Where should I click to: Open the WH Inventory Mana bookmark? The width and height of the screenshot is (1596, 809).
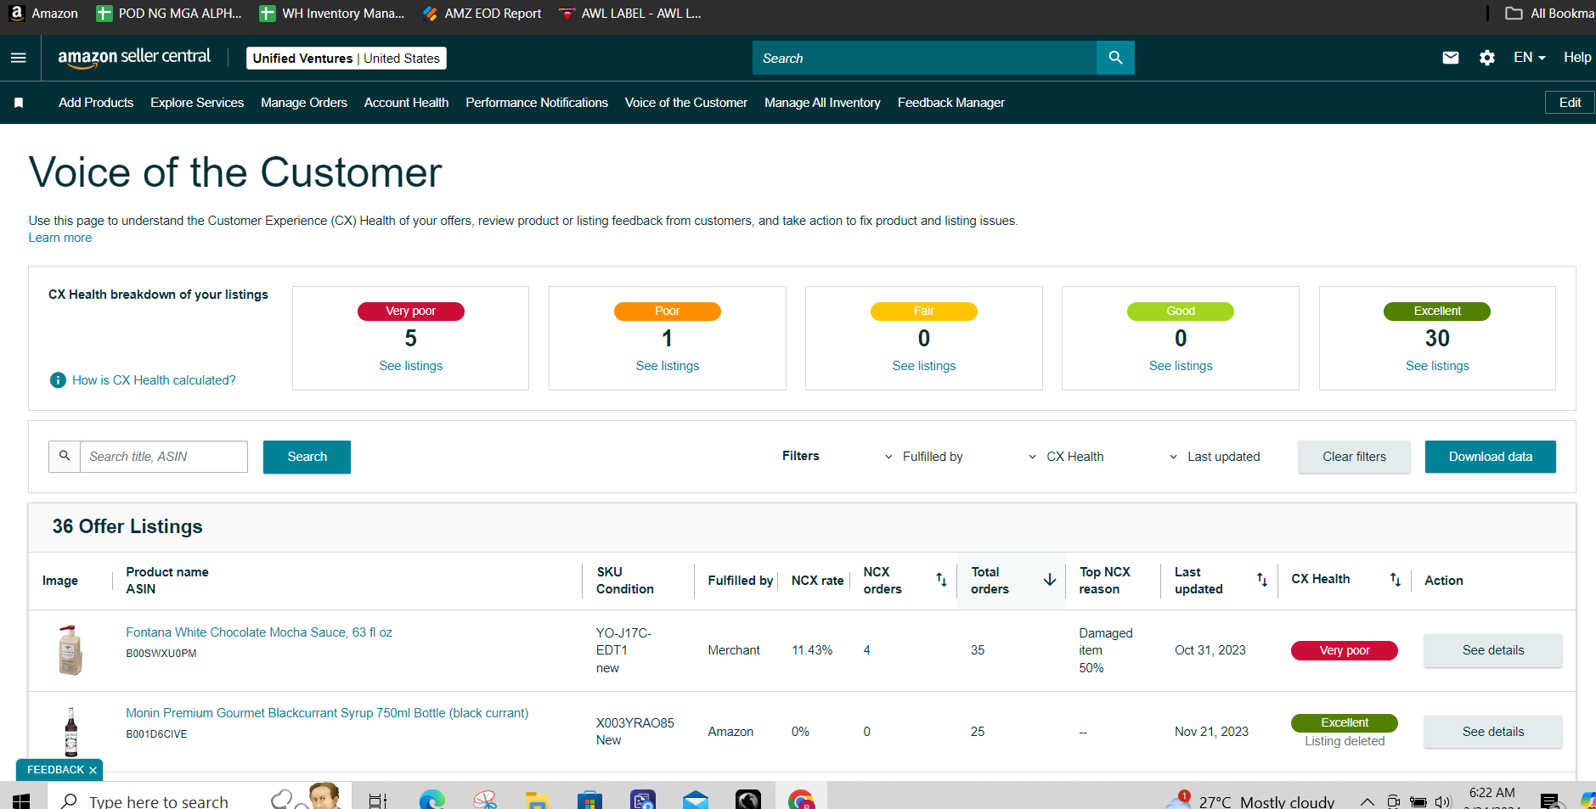[x=332, y=14]
